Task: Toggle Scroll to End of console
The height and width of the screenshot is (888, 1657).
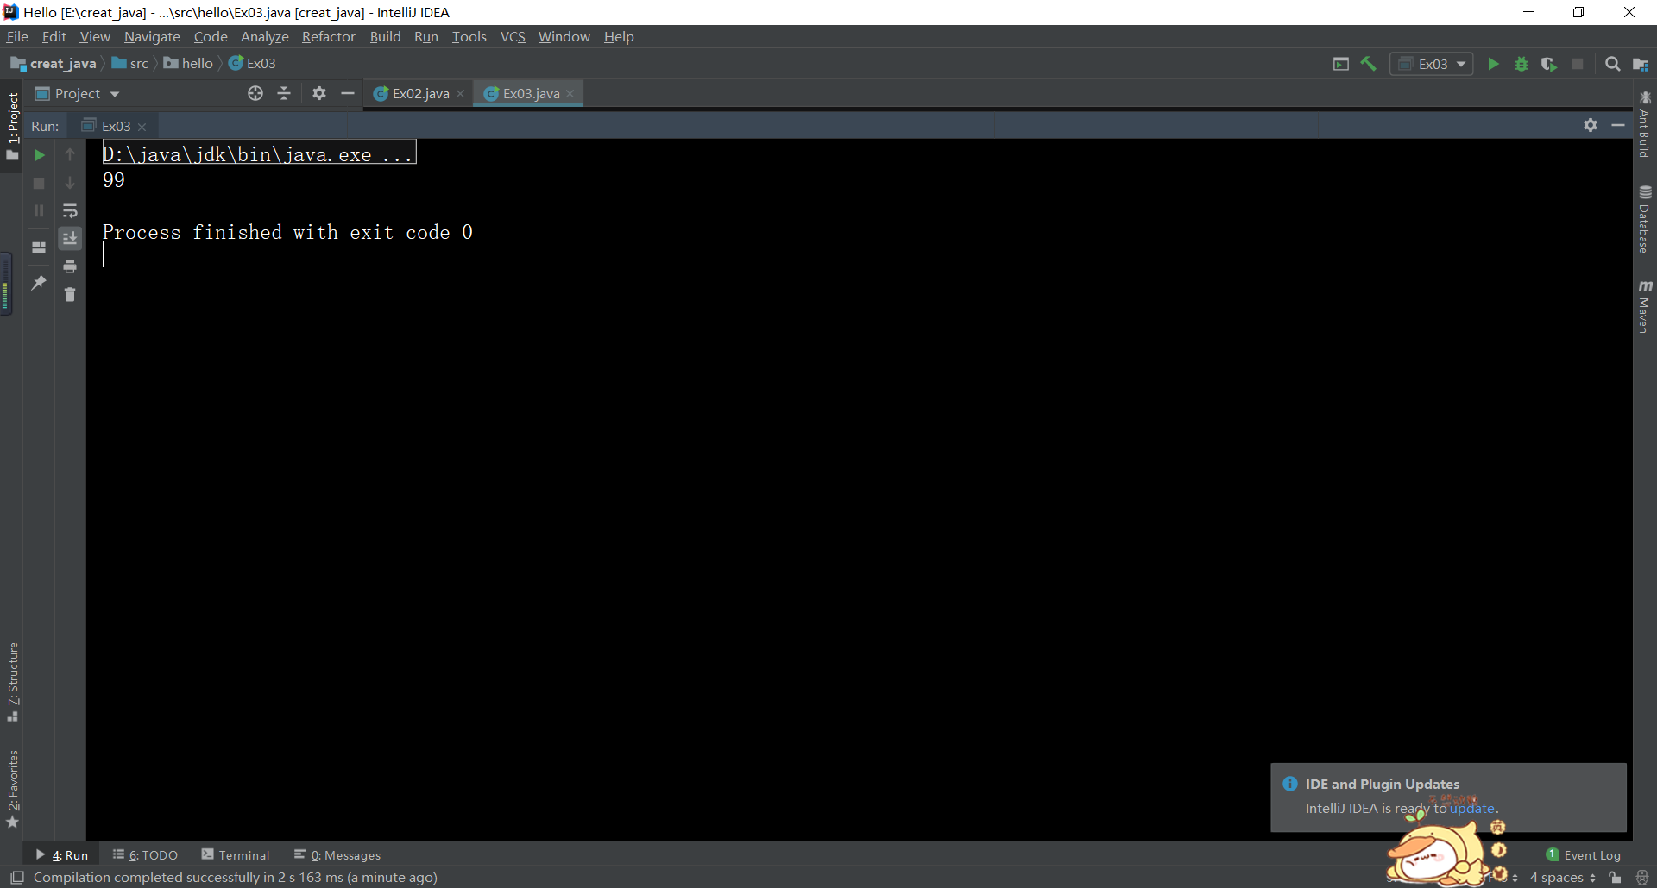Action: (x=70, y=238)
